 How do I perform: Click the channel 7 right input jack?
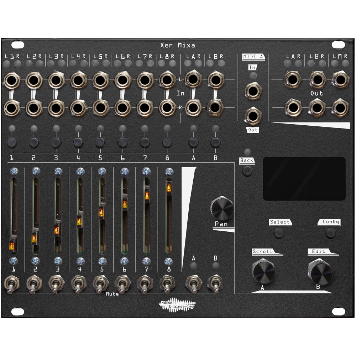145,108
